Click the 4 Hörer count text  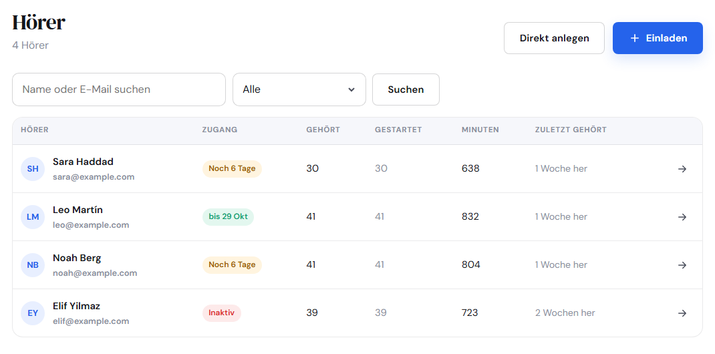[x=31, y=45]
